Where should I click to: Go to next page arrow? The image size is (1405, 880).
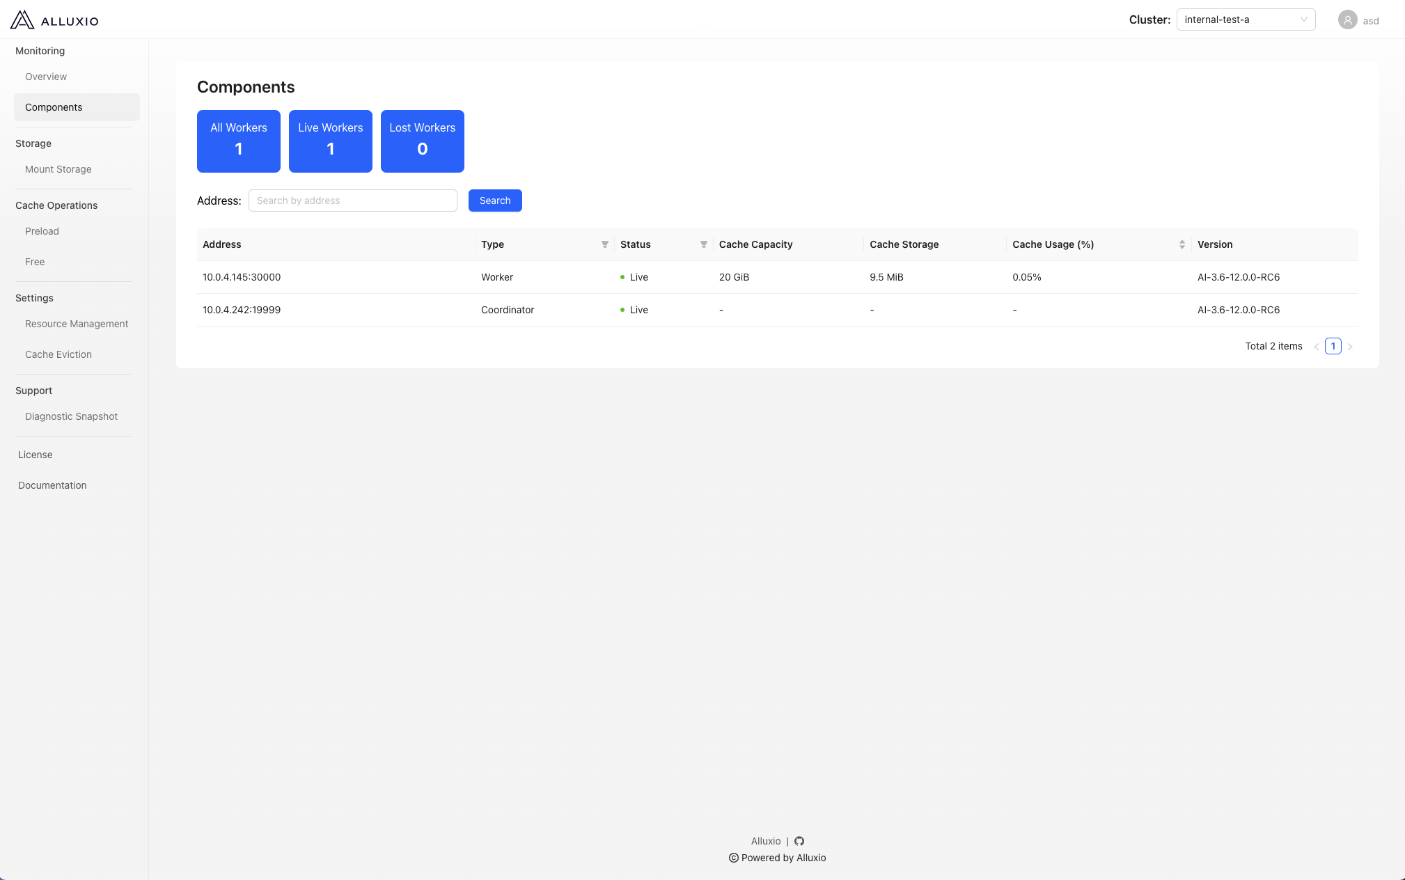click(1350, 347)
